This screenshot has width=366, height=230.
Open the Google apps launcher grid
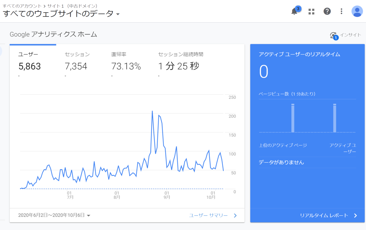[x=311, y=11]
